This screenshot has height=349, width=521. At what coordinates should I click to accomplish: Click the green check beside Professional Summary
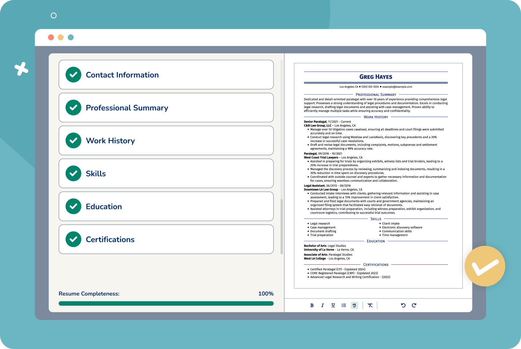tap(73, 107)
